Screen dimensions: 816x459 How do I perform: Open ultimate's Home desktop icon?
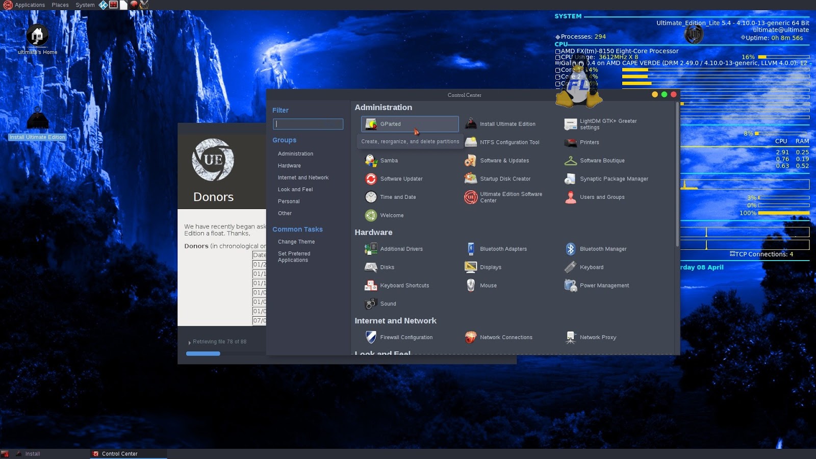coord(37,40)
